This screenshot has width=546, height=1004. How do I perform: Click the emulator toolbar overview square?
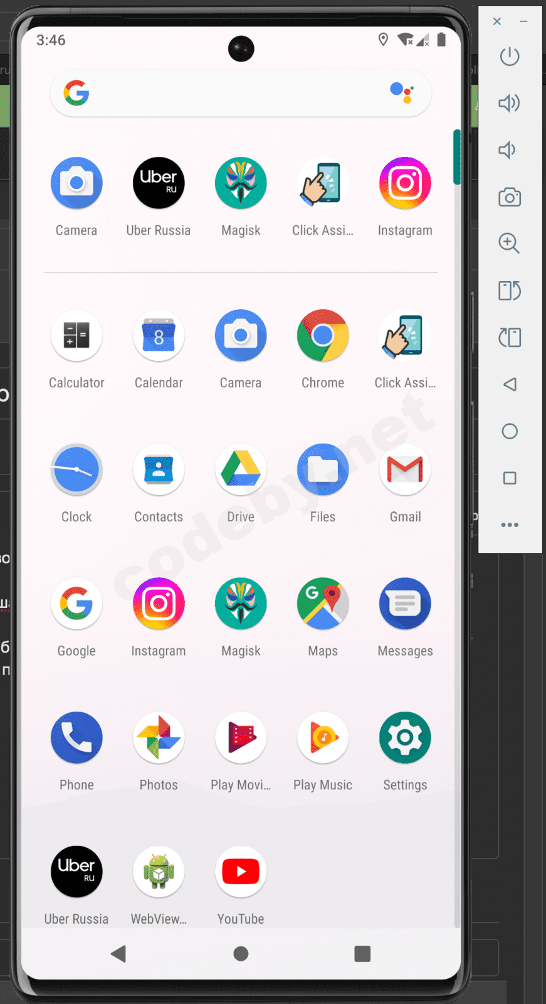tap(510, 478)
